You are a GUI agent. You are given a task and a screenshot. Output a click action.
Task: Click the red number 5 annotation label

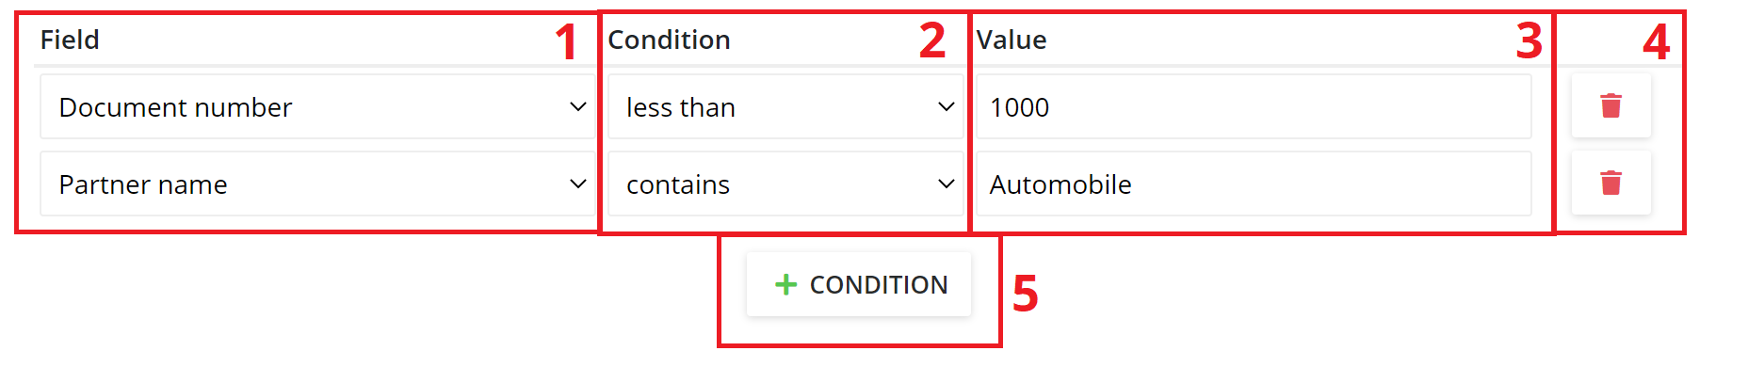(x=1026, y=294)
